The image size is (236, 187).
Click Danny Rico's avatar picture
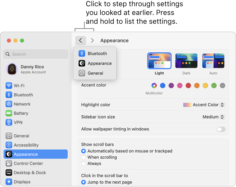(12, 69)
